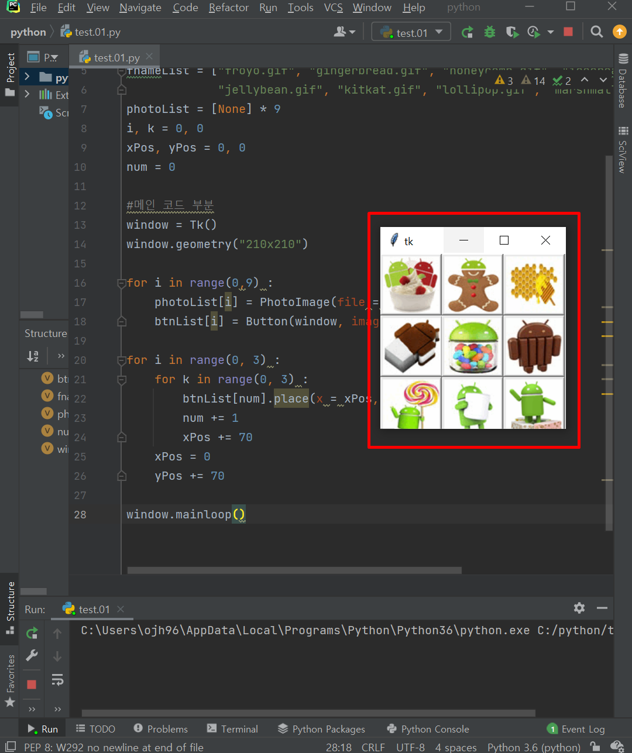Open the VCS menu
Viewport: 632px width, 753px height.
tap(333, 8)
